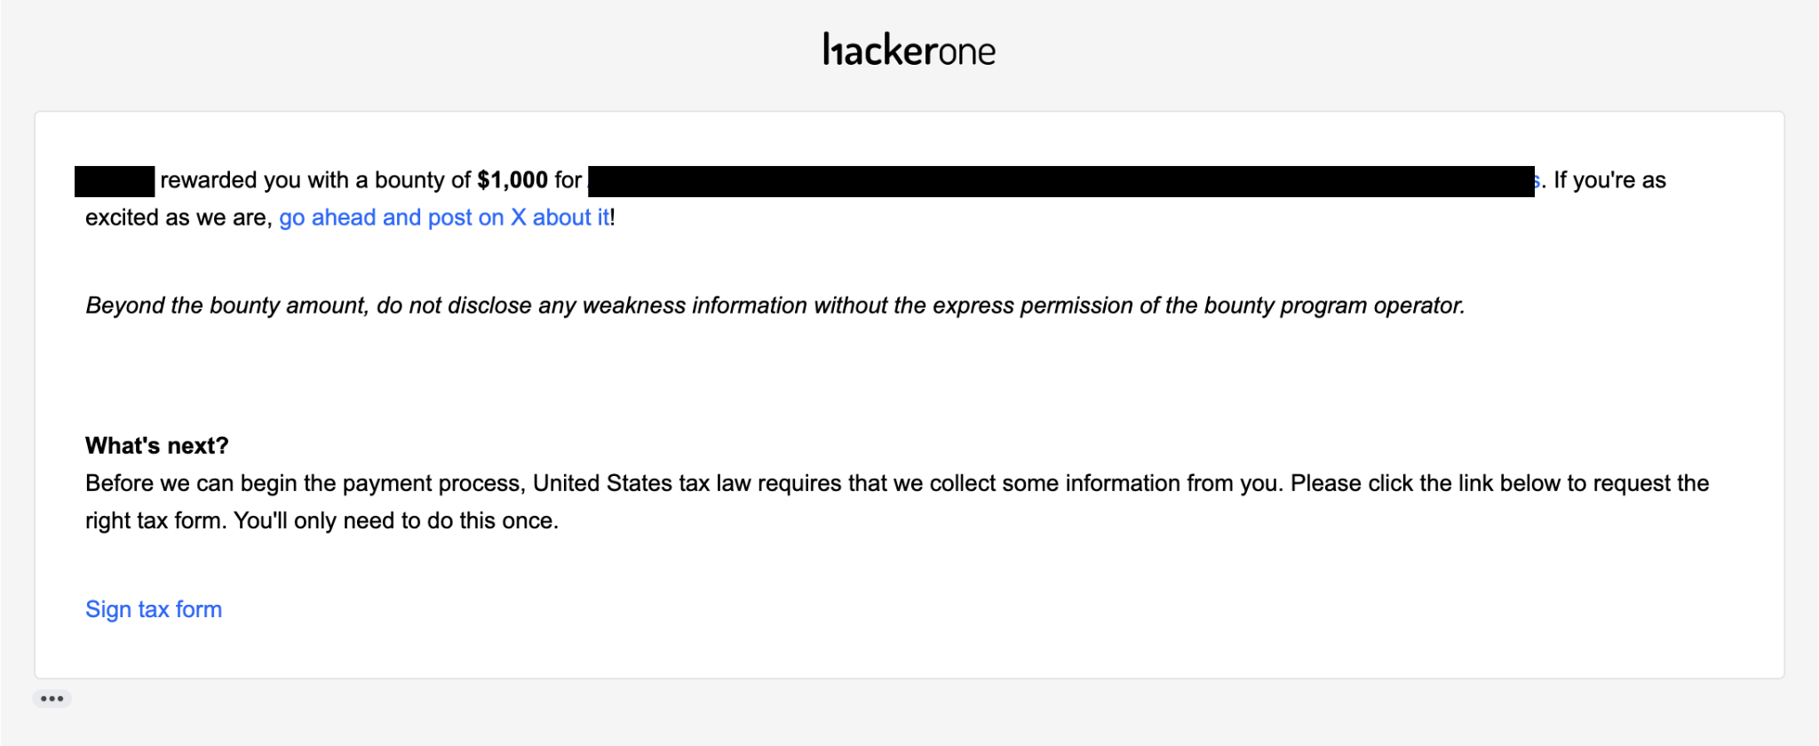Click the 'Before we can begin the payment process' line
The height and width of the screenshot is (746, 1819).
click(897, 483)
